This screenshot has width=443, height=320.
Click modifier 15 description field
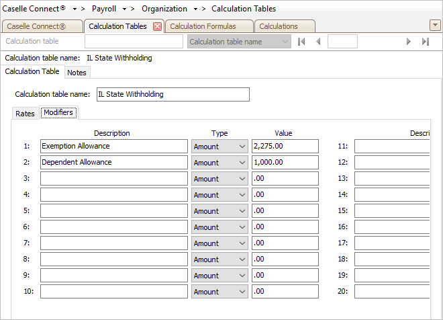392,211
